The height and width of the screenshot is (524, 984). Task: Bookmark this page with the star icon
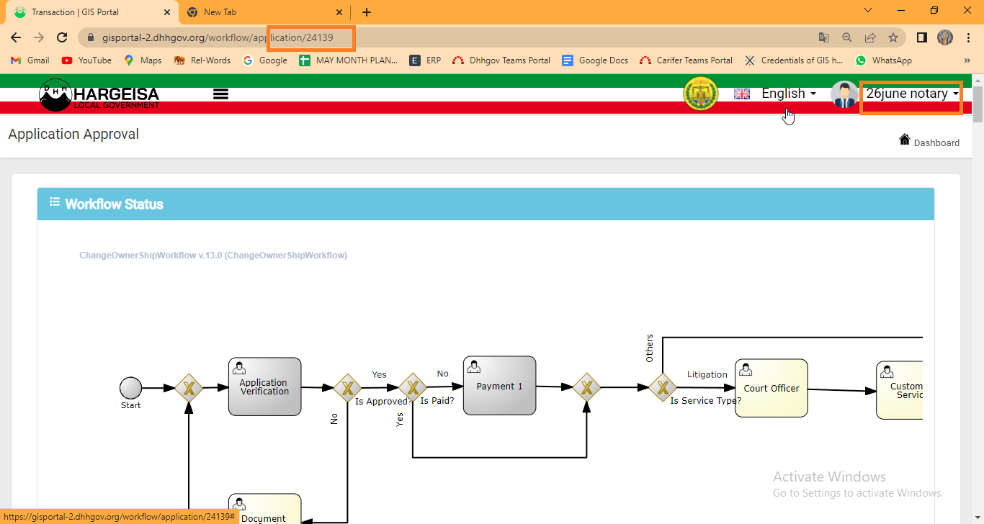(893, 37)
